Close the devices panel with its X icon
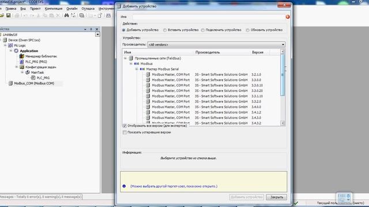 point(97,29)
